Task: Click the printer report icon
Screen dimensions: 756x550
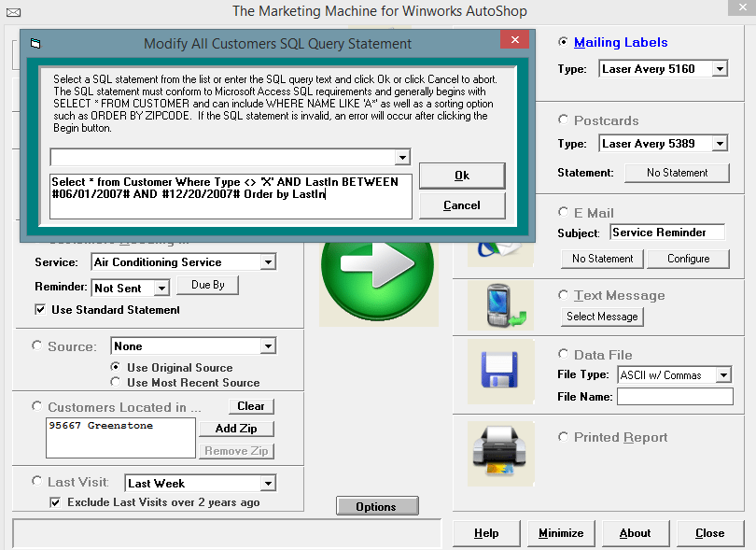Action: pyautogui.click(x=499, y=445)
